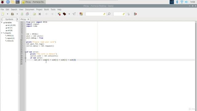Screen dimensions: 197x111
Task: Click the 'rdr.wait_for_tag()' code line
Action: click(35, 44)
